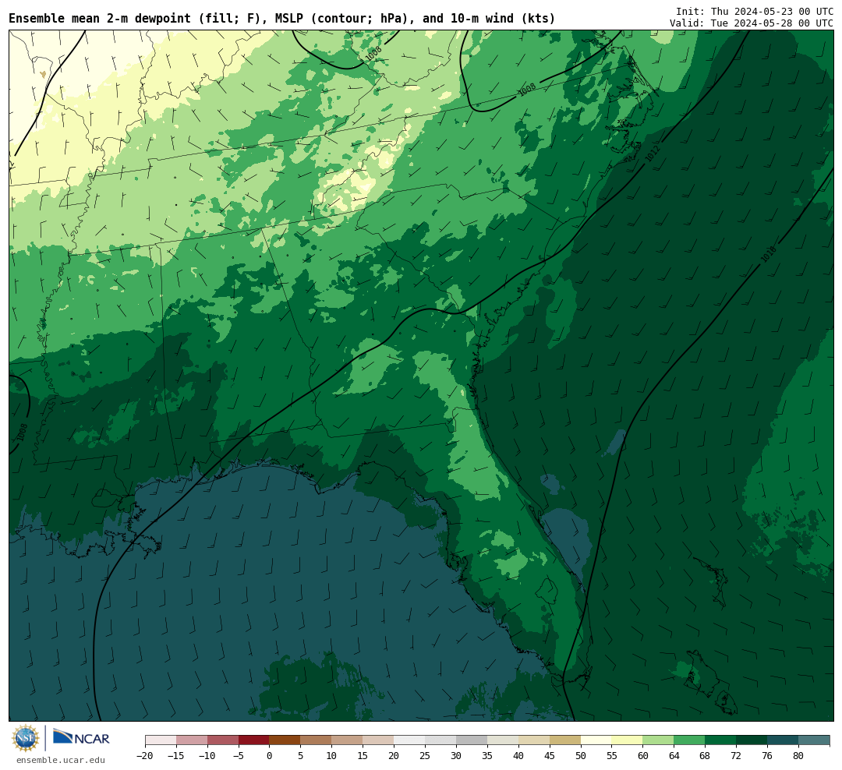Pick the tan swatch between 10 and 15
Screen dimensions: 842x770
347,740
